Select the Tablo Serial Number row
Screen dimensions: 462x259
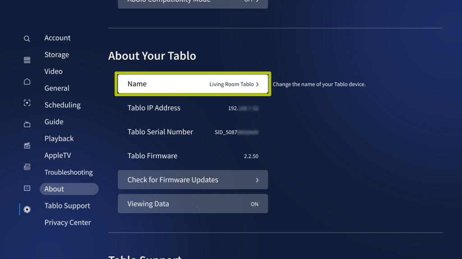(x=193, y=132)
